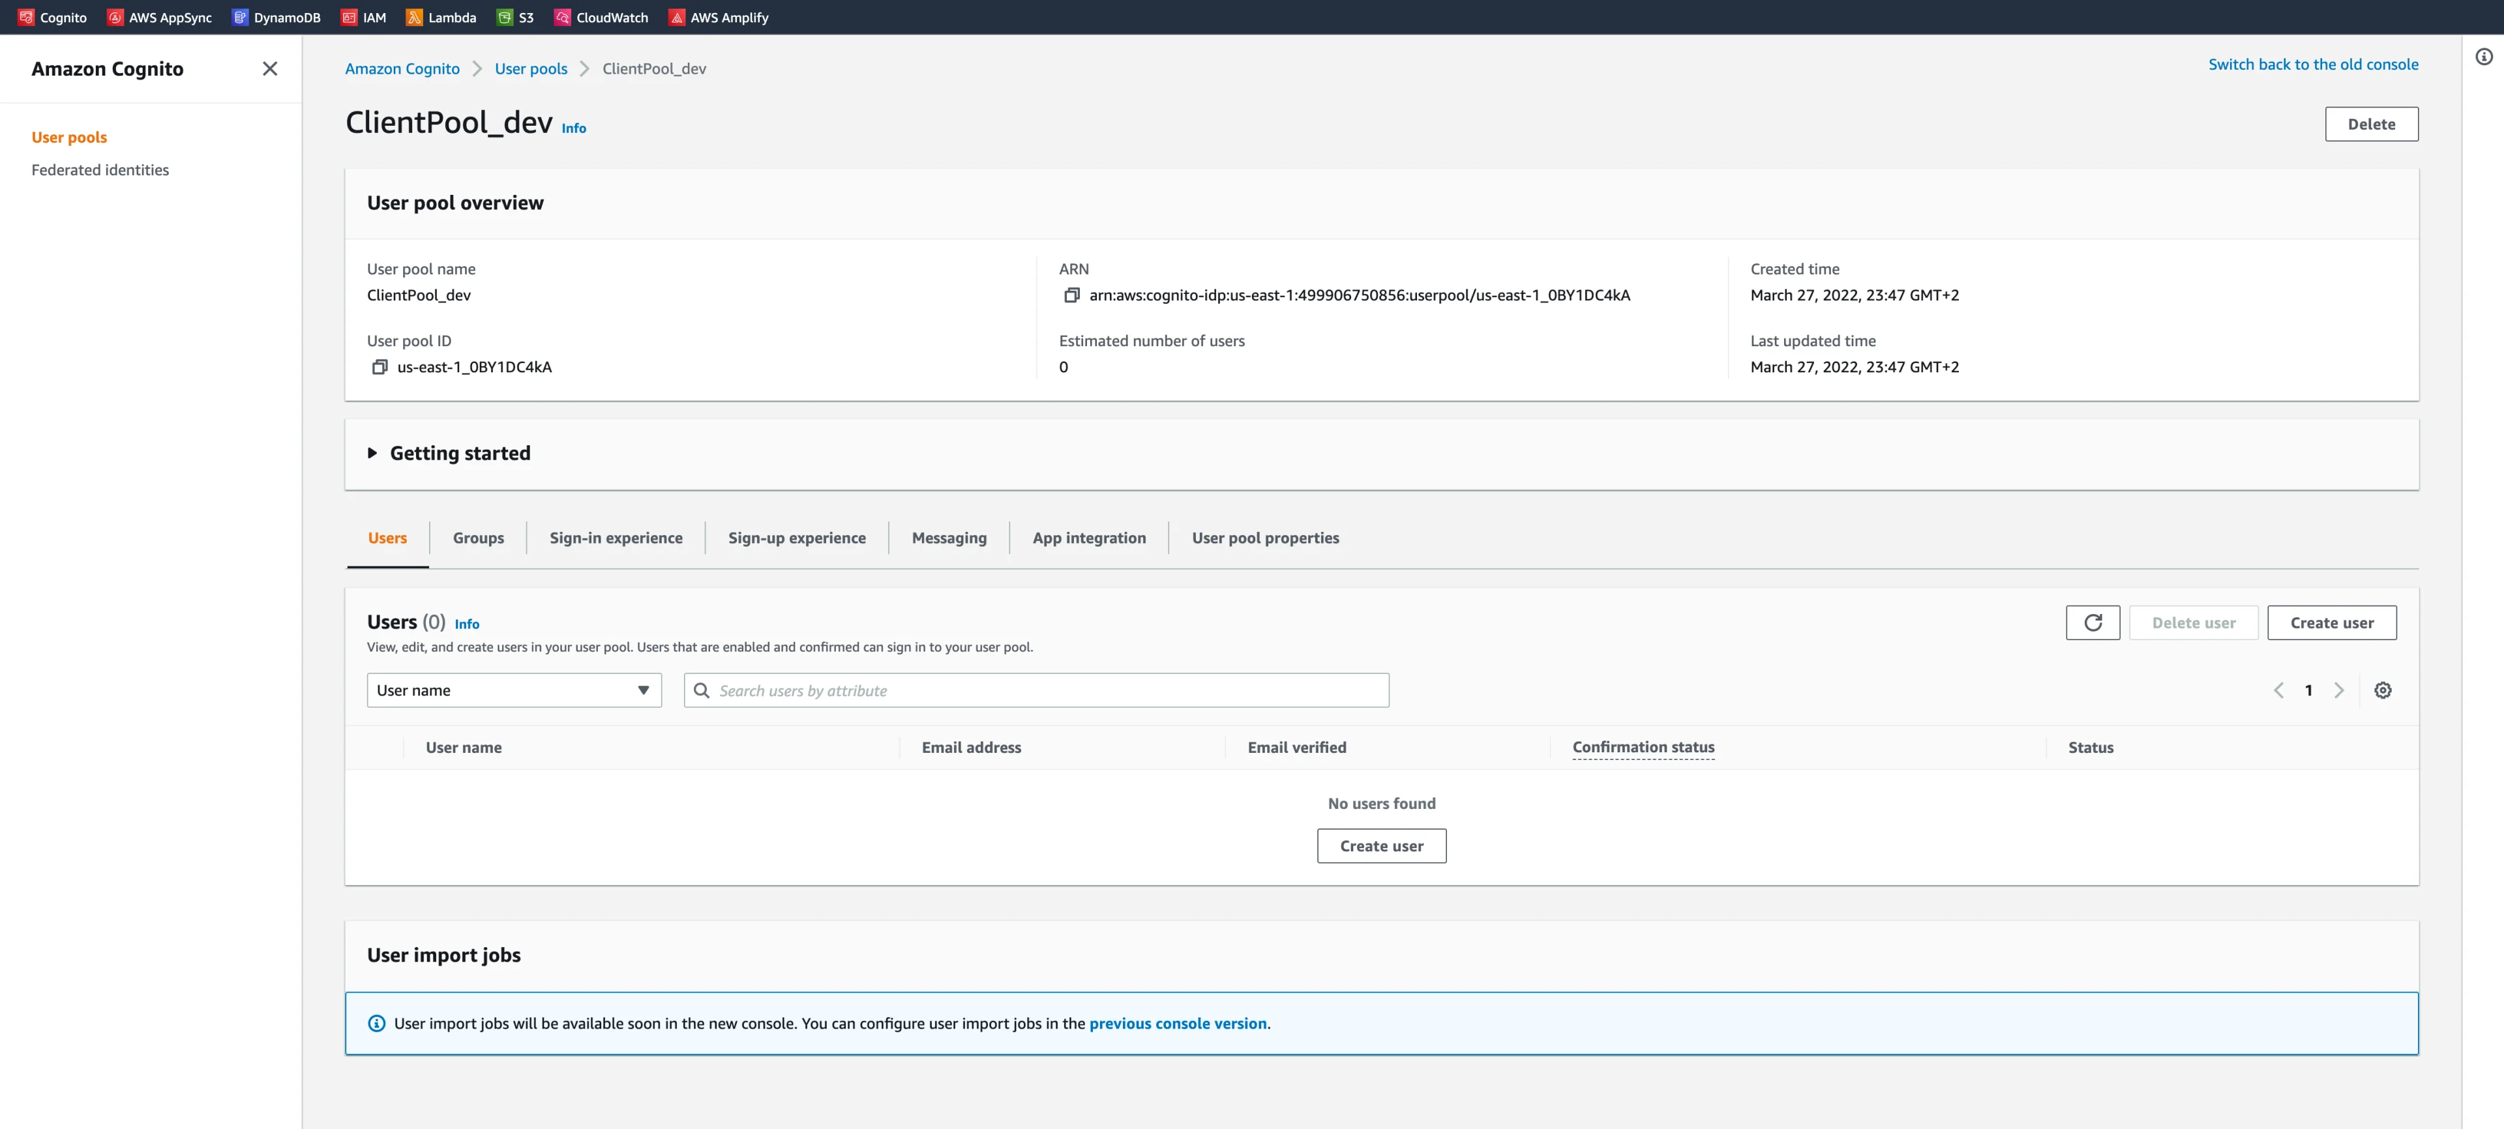Click the No users found message

tap(1381, 804)
